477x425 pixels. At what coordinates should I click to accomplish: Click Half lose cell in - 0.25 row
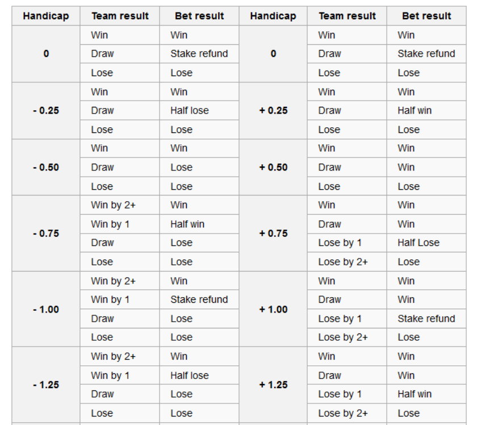coord(199,111)
